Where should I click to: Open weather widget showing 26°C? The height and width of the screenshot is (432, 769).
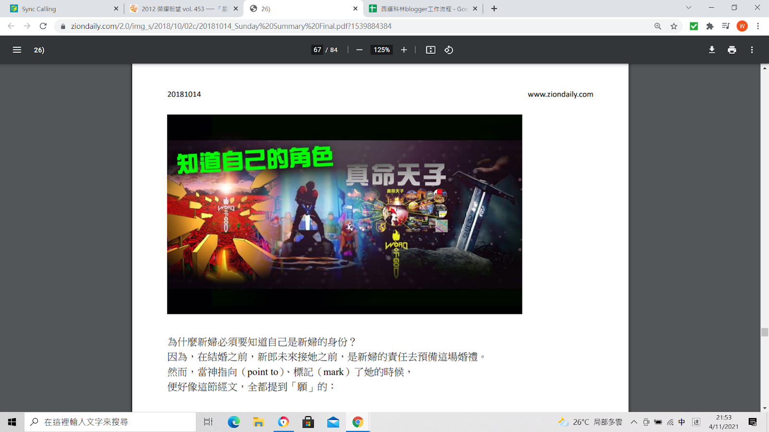[x=590, y=422]
